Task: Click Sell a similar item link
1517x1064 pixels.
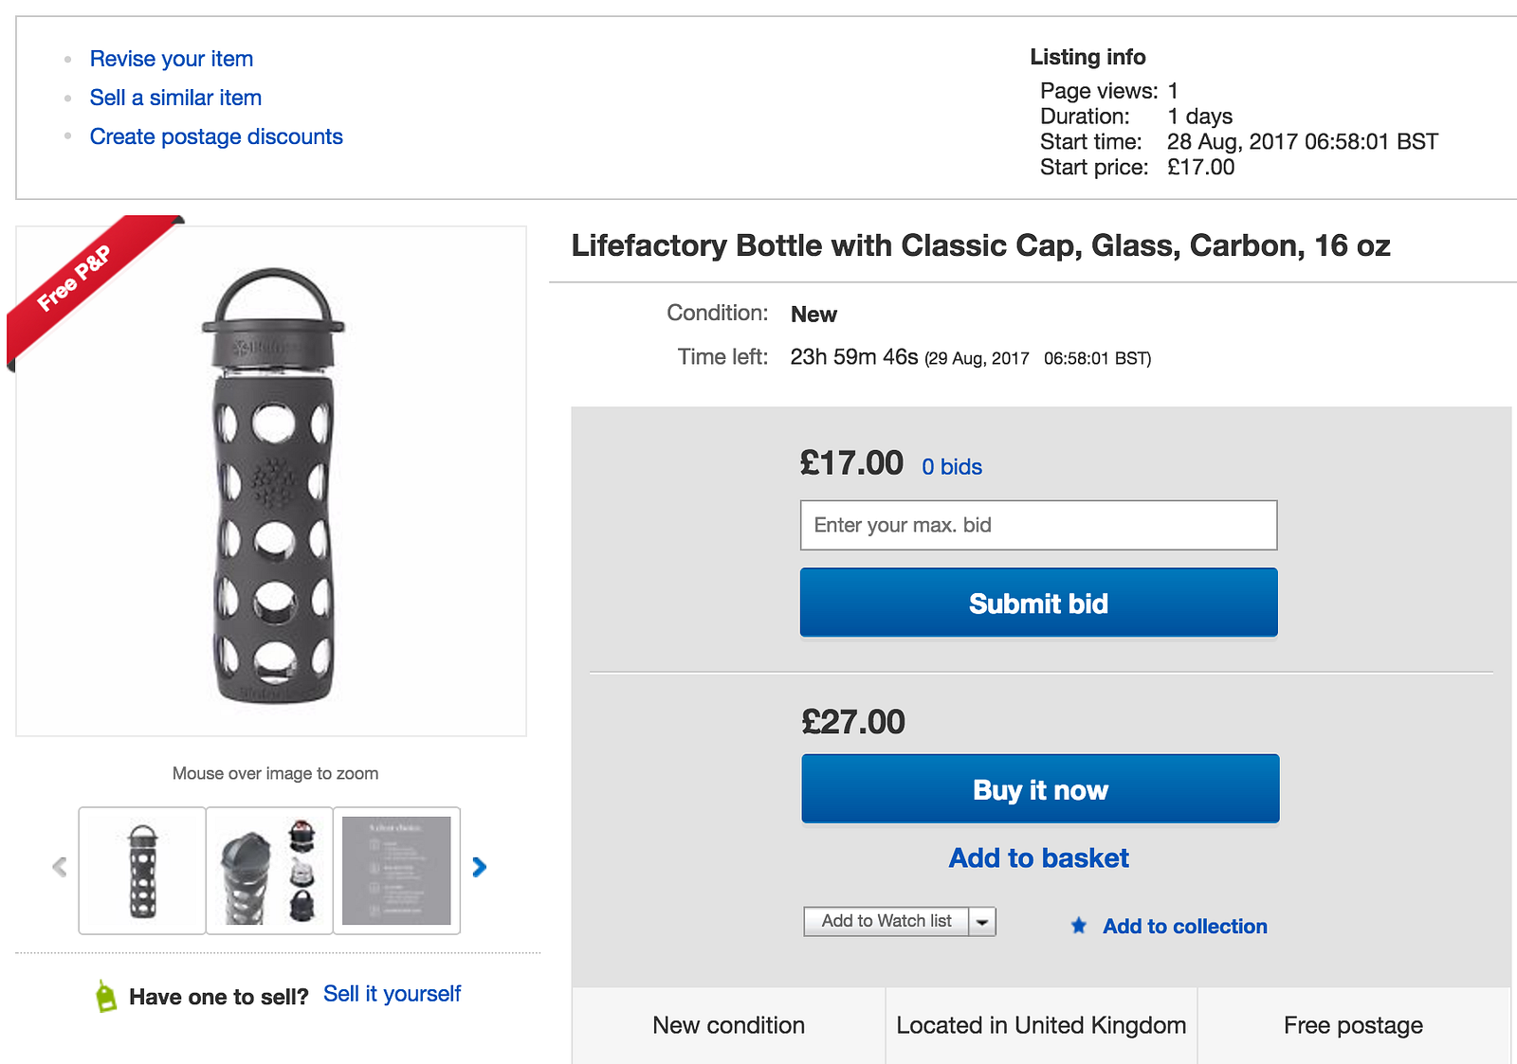Action: click(175, 98)
